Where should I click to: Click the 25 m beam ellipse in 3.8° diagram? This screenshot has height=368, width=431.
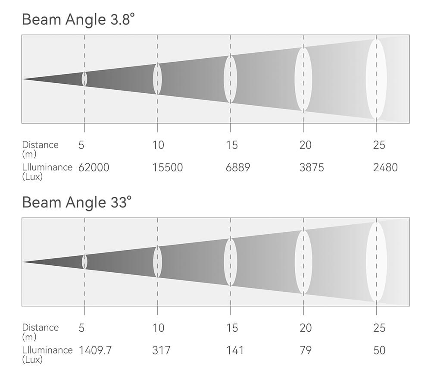[x=376, y=79]
